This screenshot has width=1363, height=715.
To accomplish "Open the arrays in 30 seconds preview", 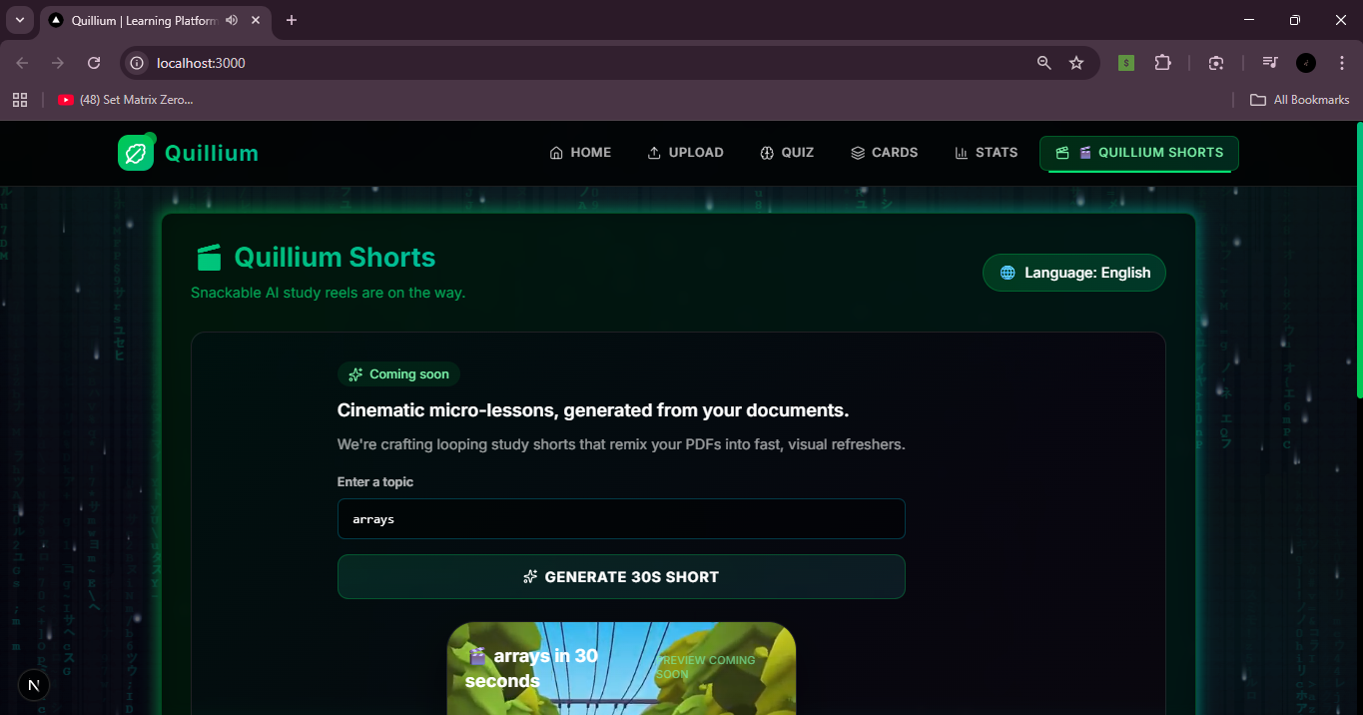I will click(621, 668).
